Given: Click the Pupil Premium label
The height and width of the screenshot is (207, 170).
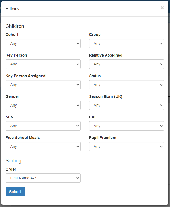Looking at the screenshot, I should [102, 138].
